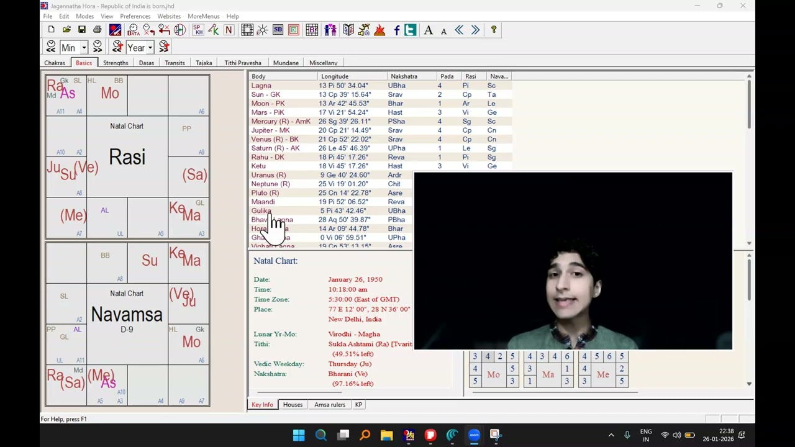This screenshot has height=447, width=795.
Task: Switch to the Chakras tab
Action: click(55, 63)
